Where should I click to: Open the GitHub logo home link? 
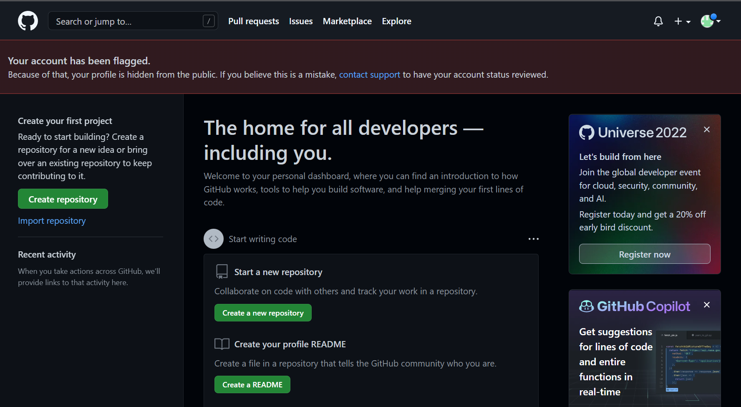click(28, 21)
